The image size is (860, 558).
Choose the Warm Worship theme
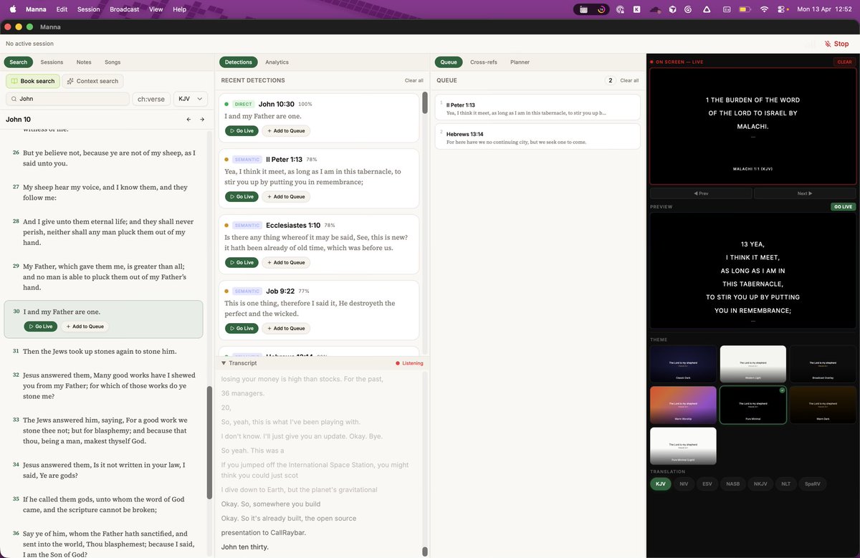click(683, 405)
